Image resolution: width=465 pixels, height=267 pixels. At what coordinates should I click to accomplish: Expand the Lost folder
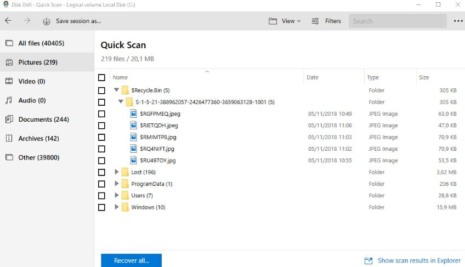click(117, 172)
